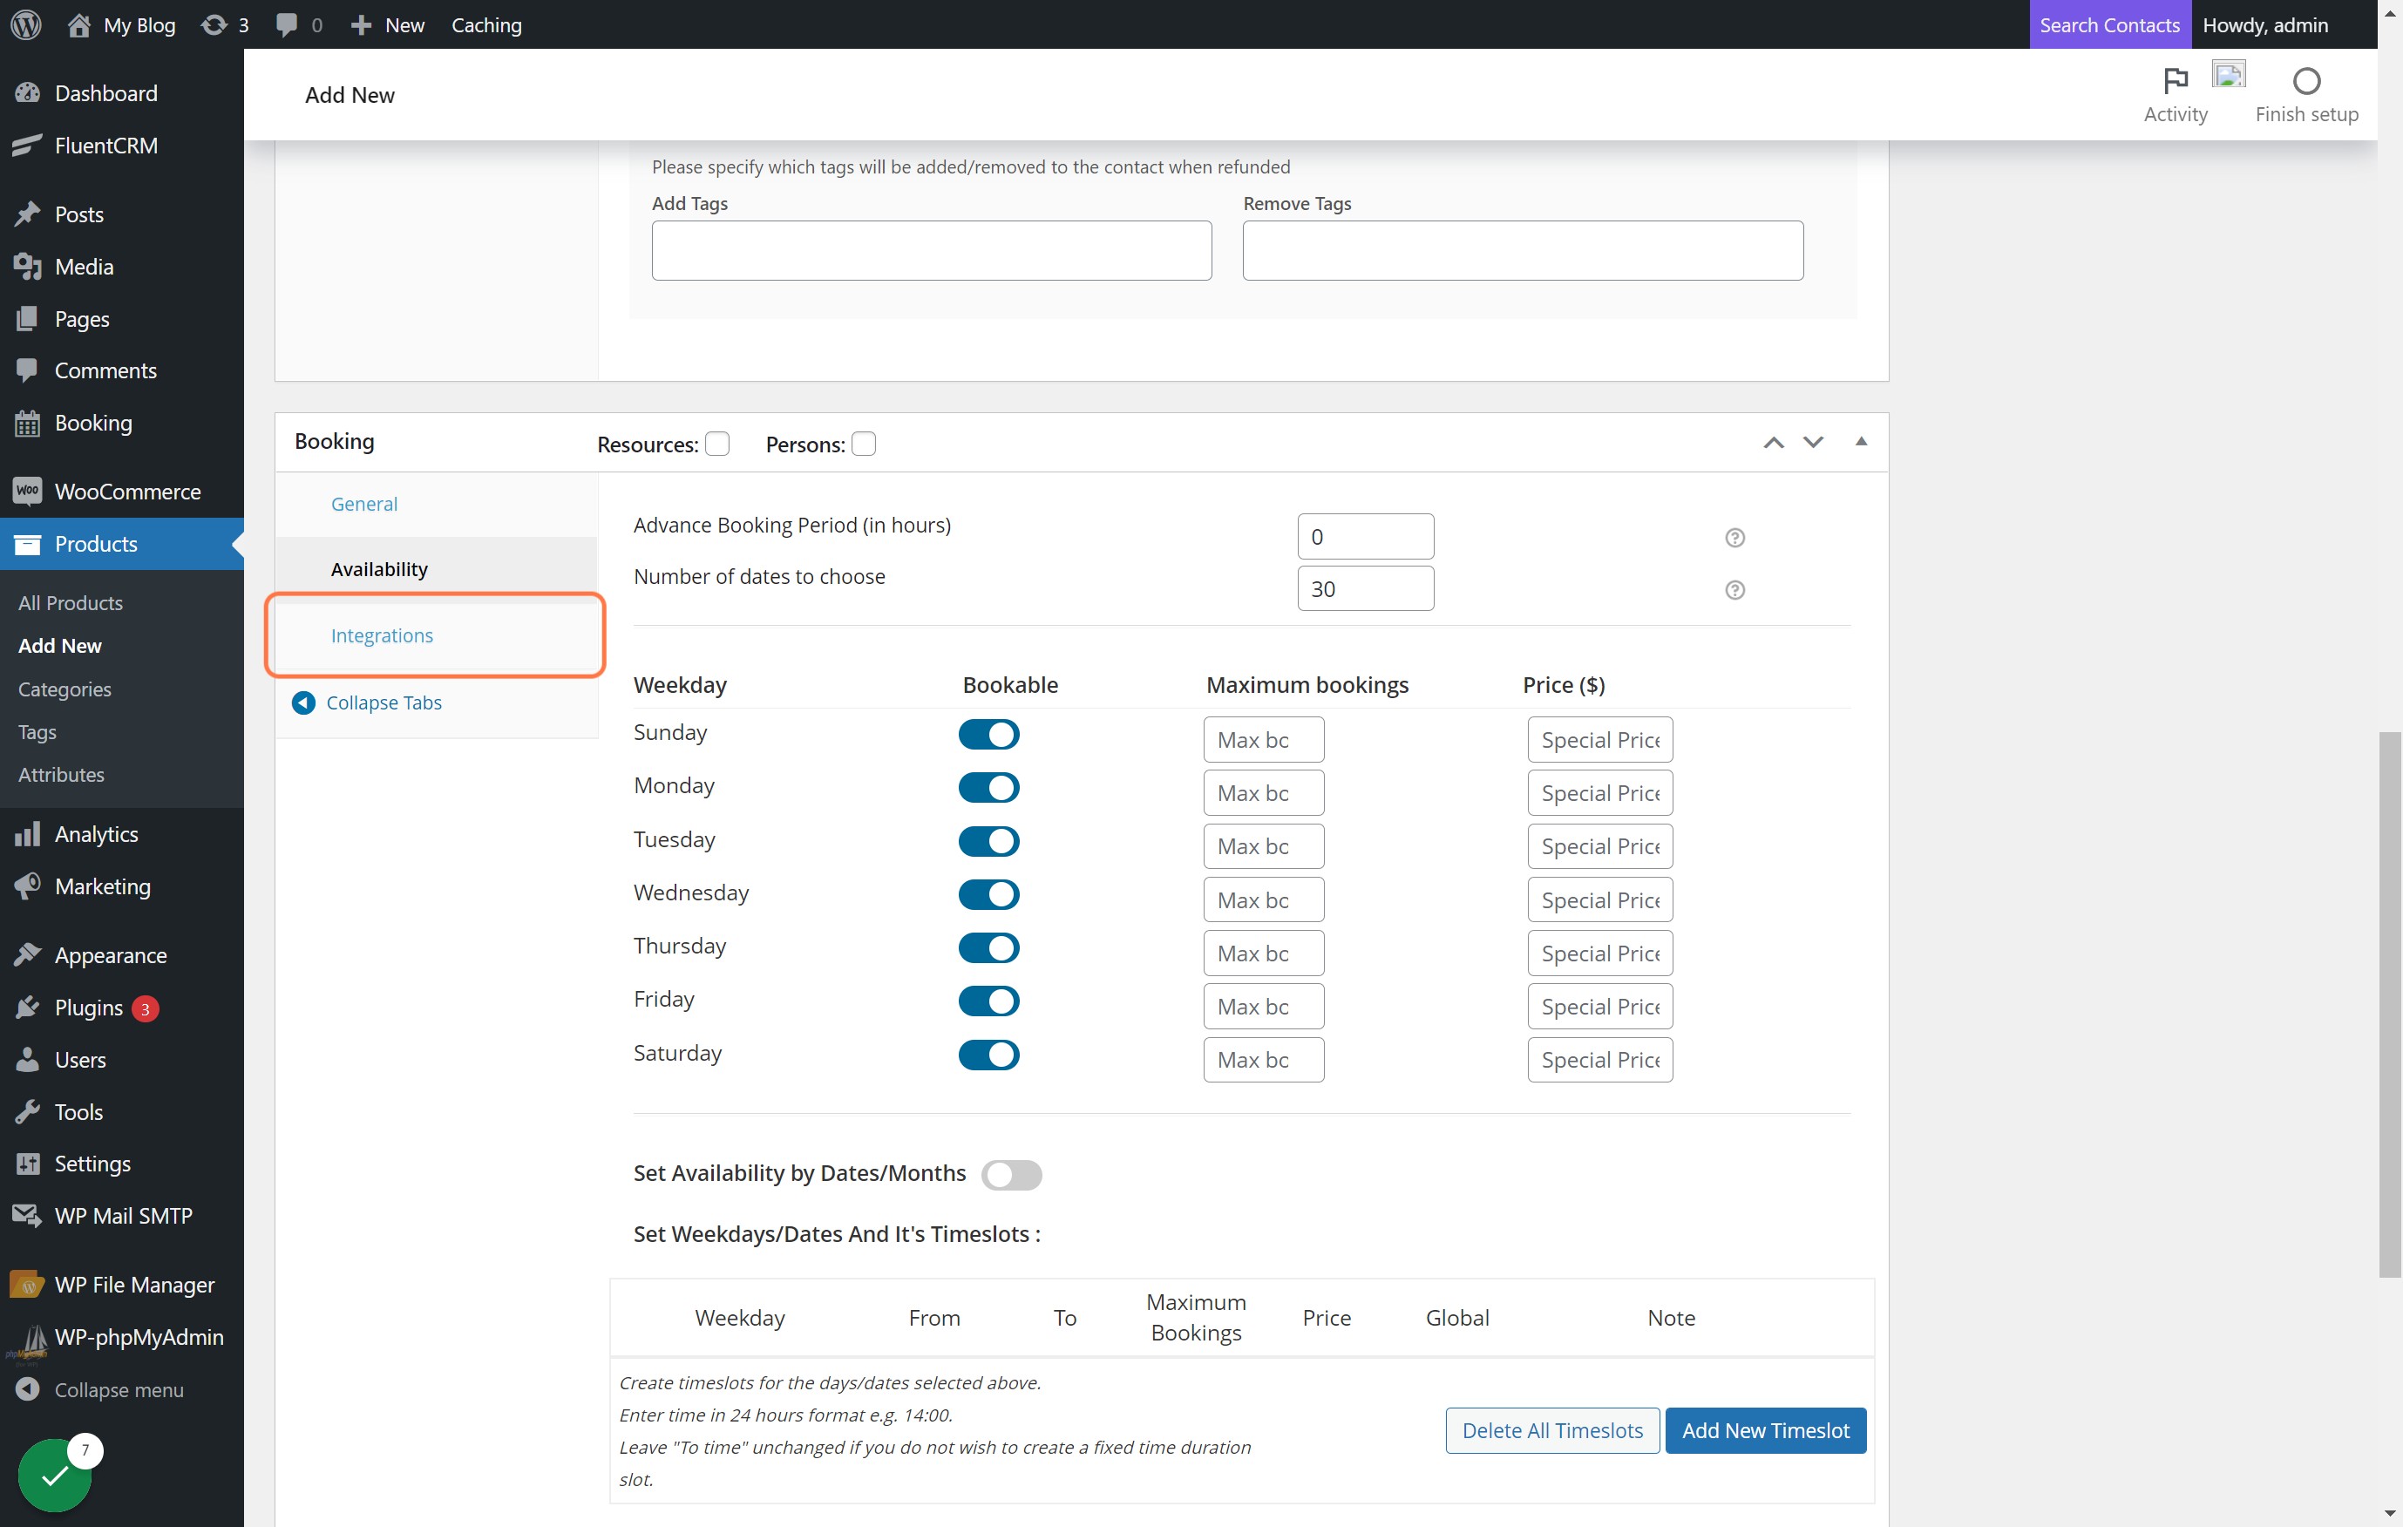Open the Analytics sidebar item
This screenshot has height=1527, width=2403.
[122, 833]
